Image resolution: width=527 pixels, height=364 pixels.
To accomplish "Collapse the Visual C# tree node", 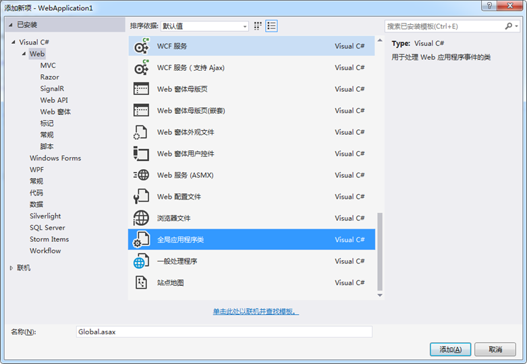I will (x=13, y=42).
